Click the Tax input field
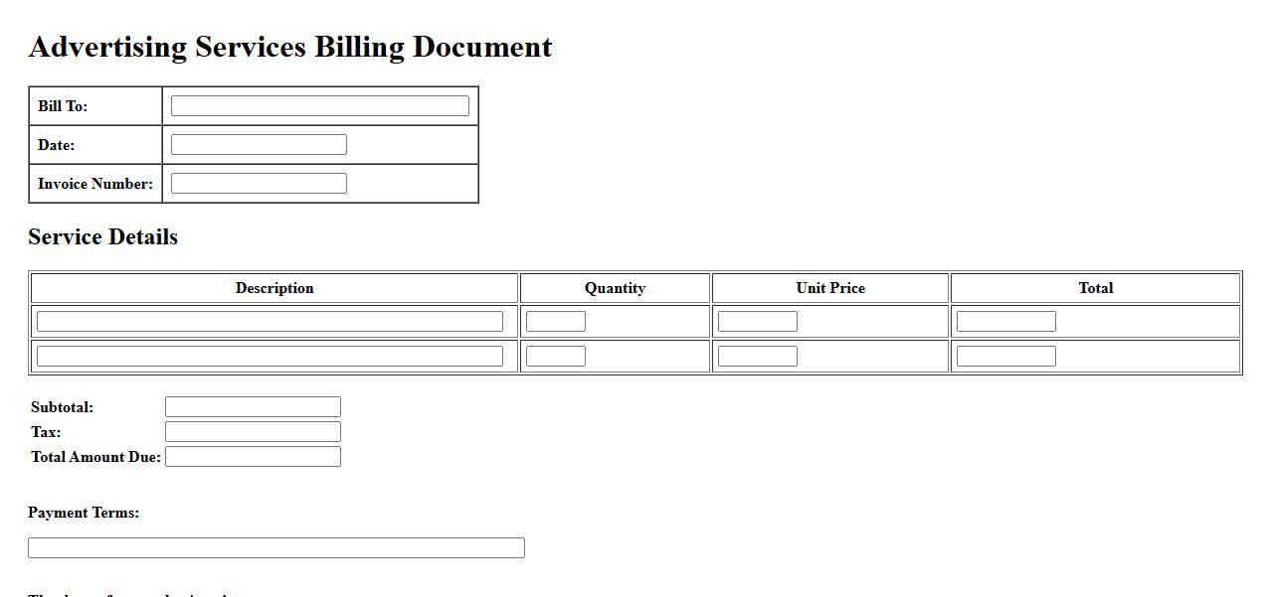Image resolution: width=1271 pixels, height=597 pixels. click(253, 432)
